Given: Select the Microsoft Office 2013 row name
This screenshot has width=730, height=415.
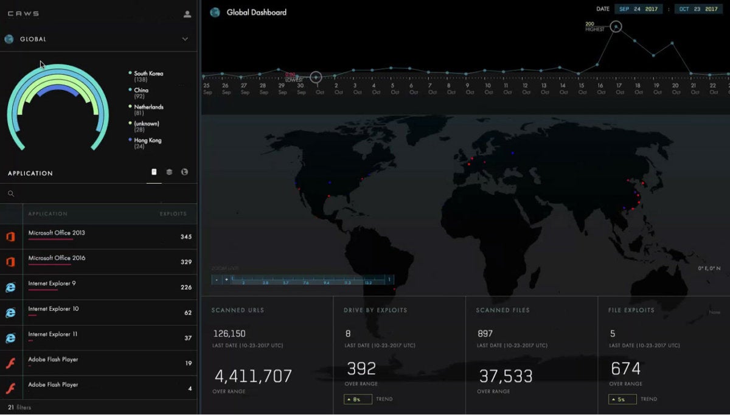Looking at the screenshot, I should click(x=57, y=233).
